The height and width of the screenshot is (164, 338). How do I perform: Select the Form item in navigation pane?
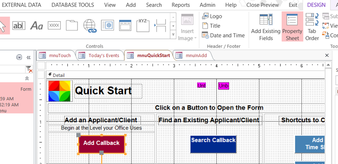pyautogui.click(x=16, y=98)
